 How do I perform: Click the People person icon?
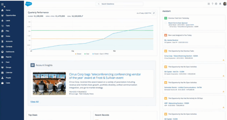click(x=2, y=78)
